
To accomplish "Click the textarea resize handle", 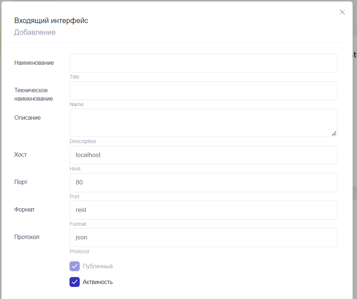I will pyautogui.click(x=334, y=134).
